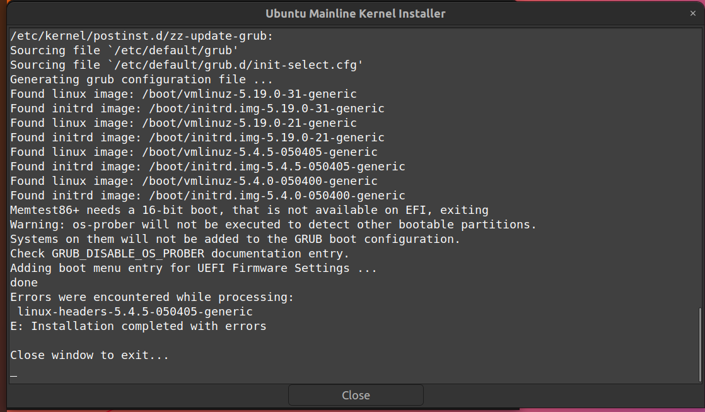
Task: Click the 'Errors were encountered while processing' line
Action: point(152,297)
